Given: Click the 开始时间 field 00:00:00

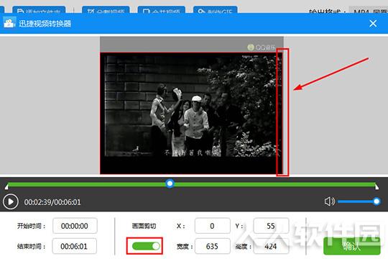Looking at the screenshot, I should [x=75, y=226].
